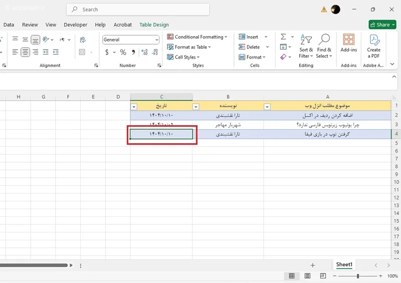This screenshot has width=401, height=283.
Task: Open Alignment settings dialog launcher
Action: (x=96, y=66)
